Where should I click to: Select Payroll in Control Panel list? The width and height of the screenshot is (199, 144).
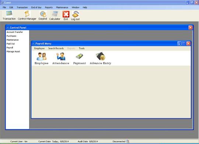click(x=10, y=48)
